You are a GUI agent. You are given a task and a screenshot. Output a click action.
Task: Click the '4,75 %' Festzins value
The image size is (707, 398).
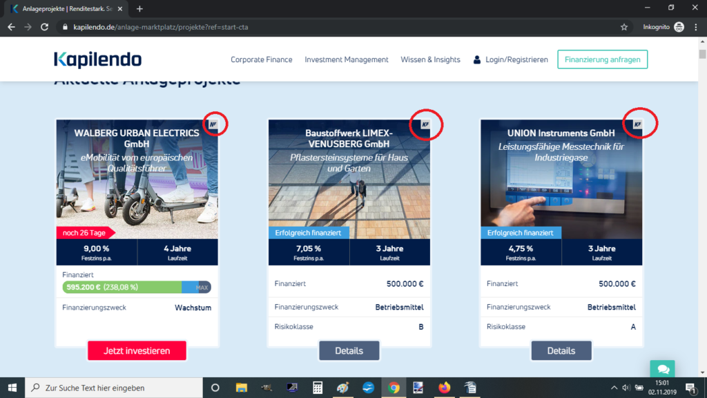pos(521,249)
